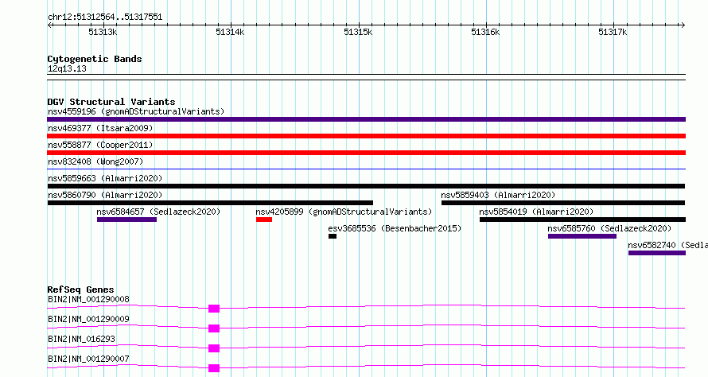Image resolution: width=708 pixels, height=377 pixels.
Task: Select the nsv5860790 (Almarri2020) variant bar
Action: click(x=211, y=203)
